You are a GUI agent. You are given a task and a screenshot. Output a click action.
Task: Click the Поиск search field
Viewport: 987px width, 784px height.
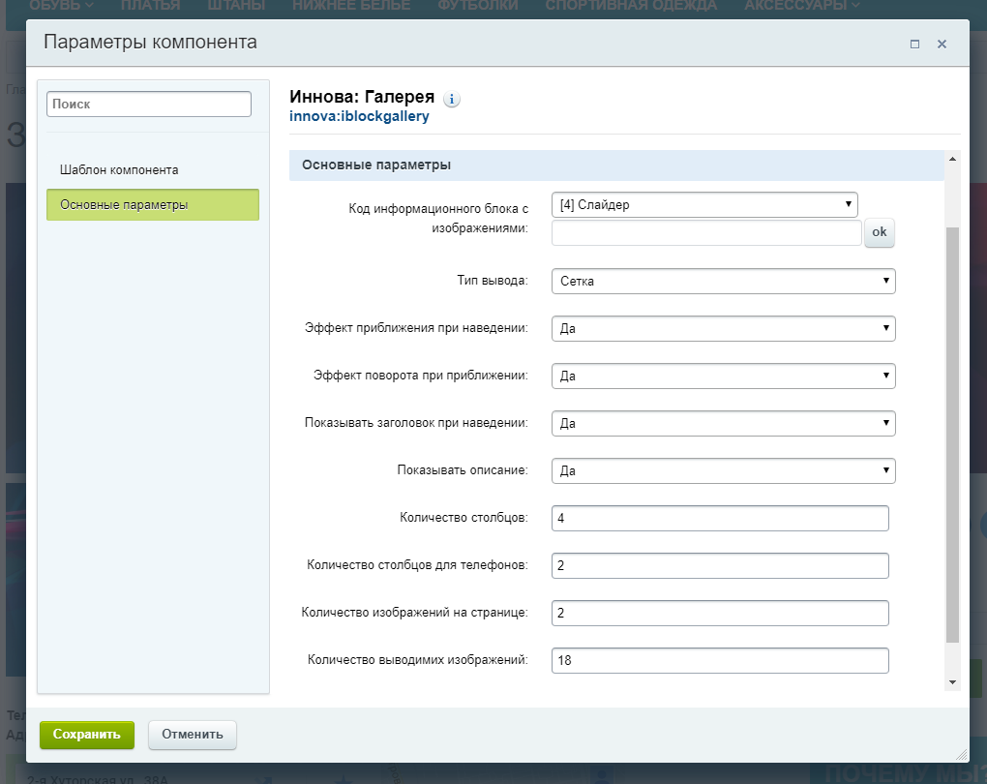[x=149, y=104]
